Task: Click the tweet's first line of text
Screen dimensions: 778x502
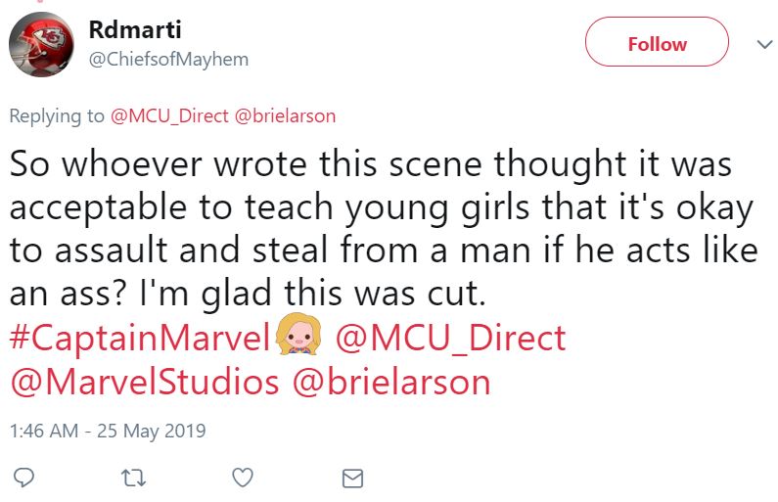Action: click(x=371, y=163)
